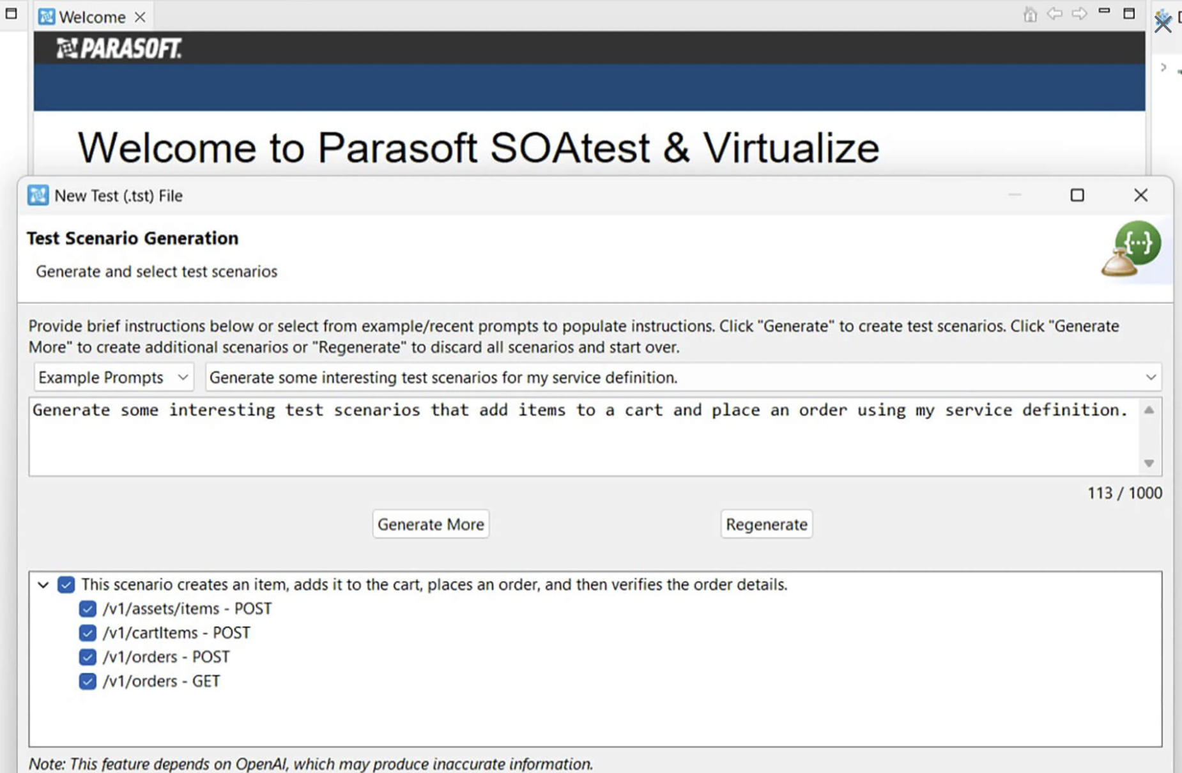
Task: Click the green braces wizard icon
Action: [1132, 248]
